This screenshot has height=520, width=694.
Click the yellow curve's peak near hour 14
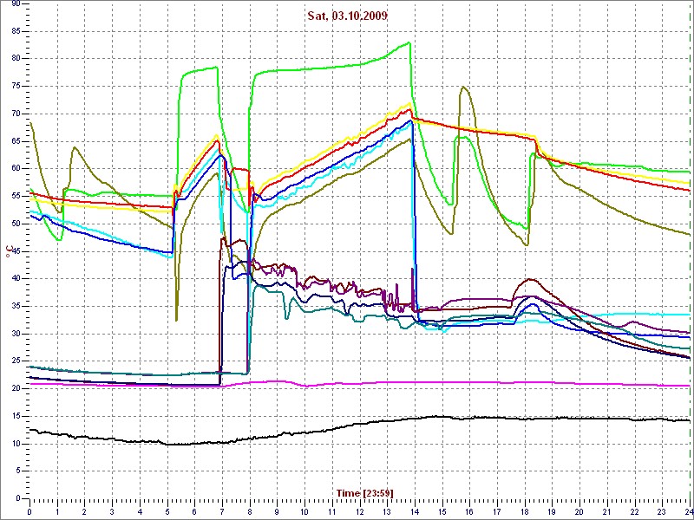[409, 105]
